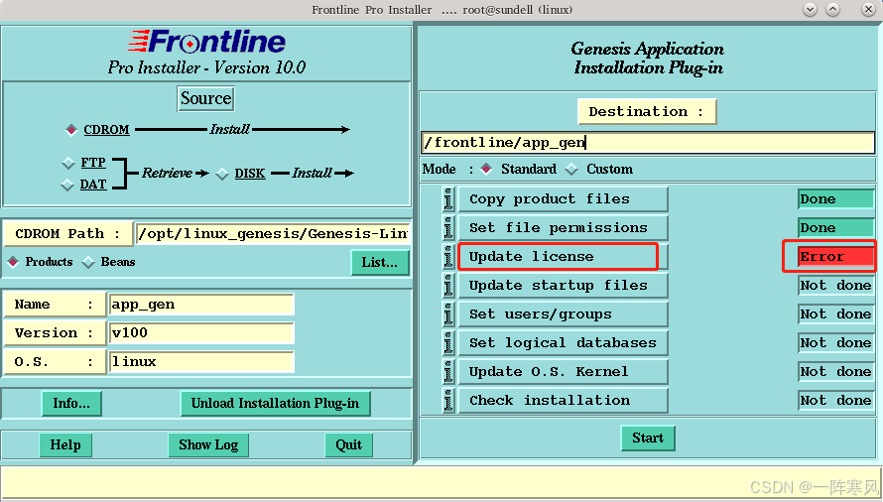Click the Set logical databases step
The height and width of the screenshot is (502, 883).
(564, 342)
